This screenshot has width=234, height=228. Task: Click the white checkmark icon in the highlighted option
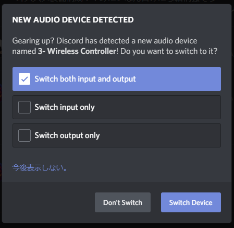coord(24,79)
